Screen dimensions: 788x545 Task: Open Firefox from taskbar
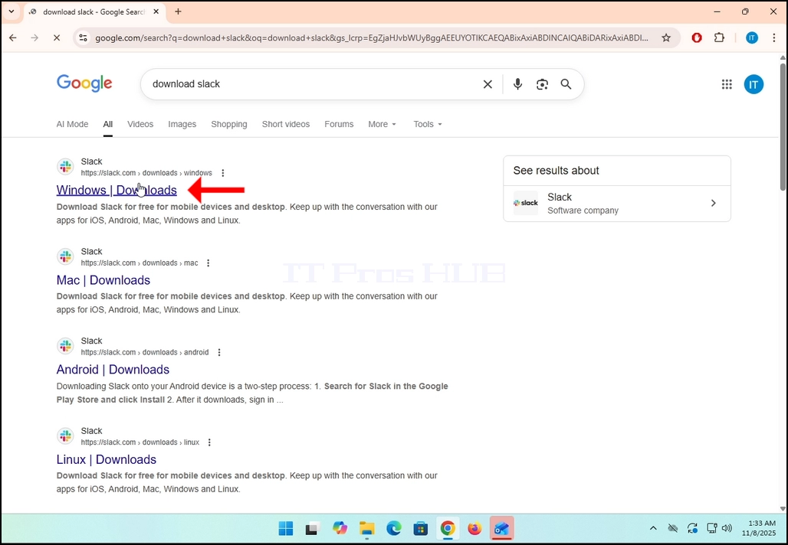pos(474,528)
